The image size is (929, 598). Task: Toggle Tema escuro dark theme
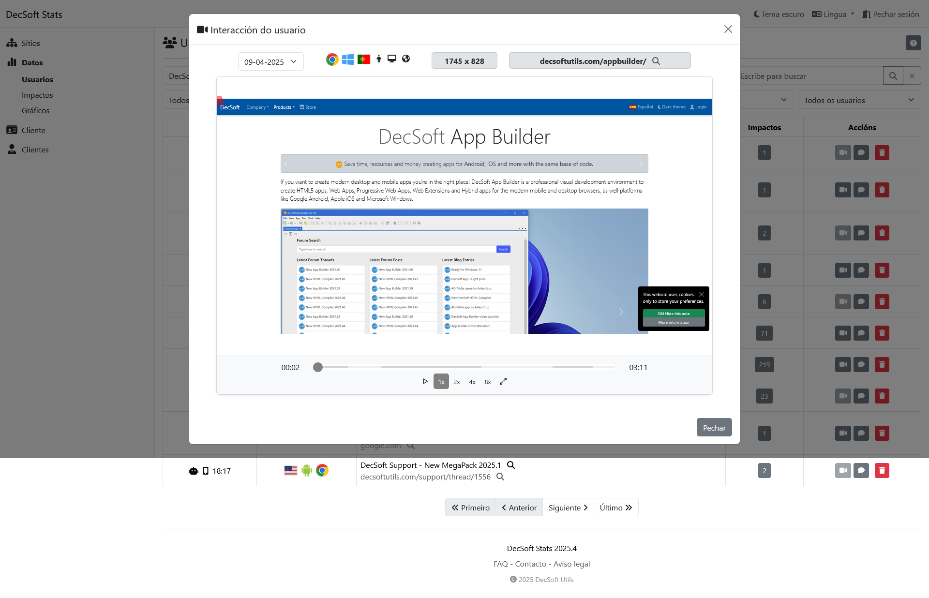click(778, 14)
